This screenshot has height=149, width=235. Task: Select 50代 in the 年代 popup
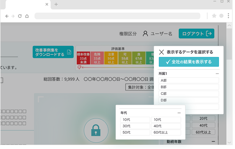pos(135,133)
